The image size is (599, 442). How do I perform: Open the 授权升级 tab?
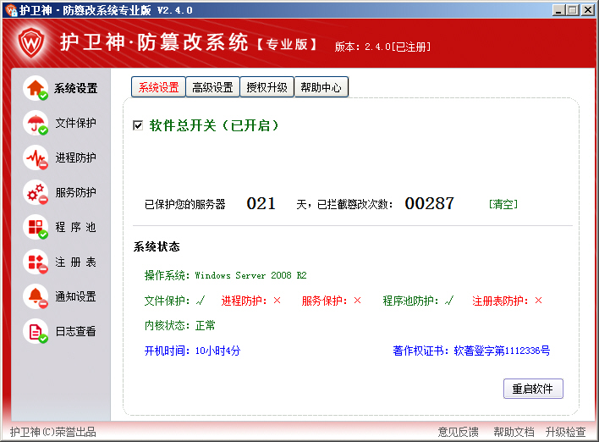click(x=267, y=87)
